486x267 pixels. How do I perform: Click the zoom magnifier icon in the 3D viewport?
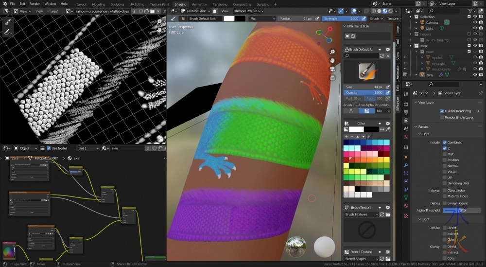click(332, 52)
